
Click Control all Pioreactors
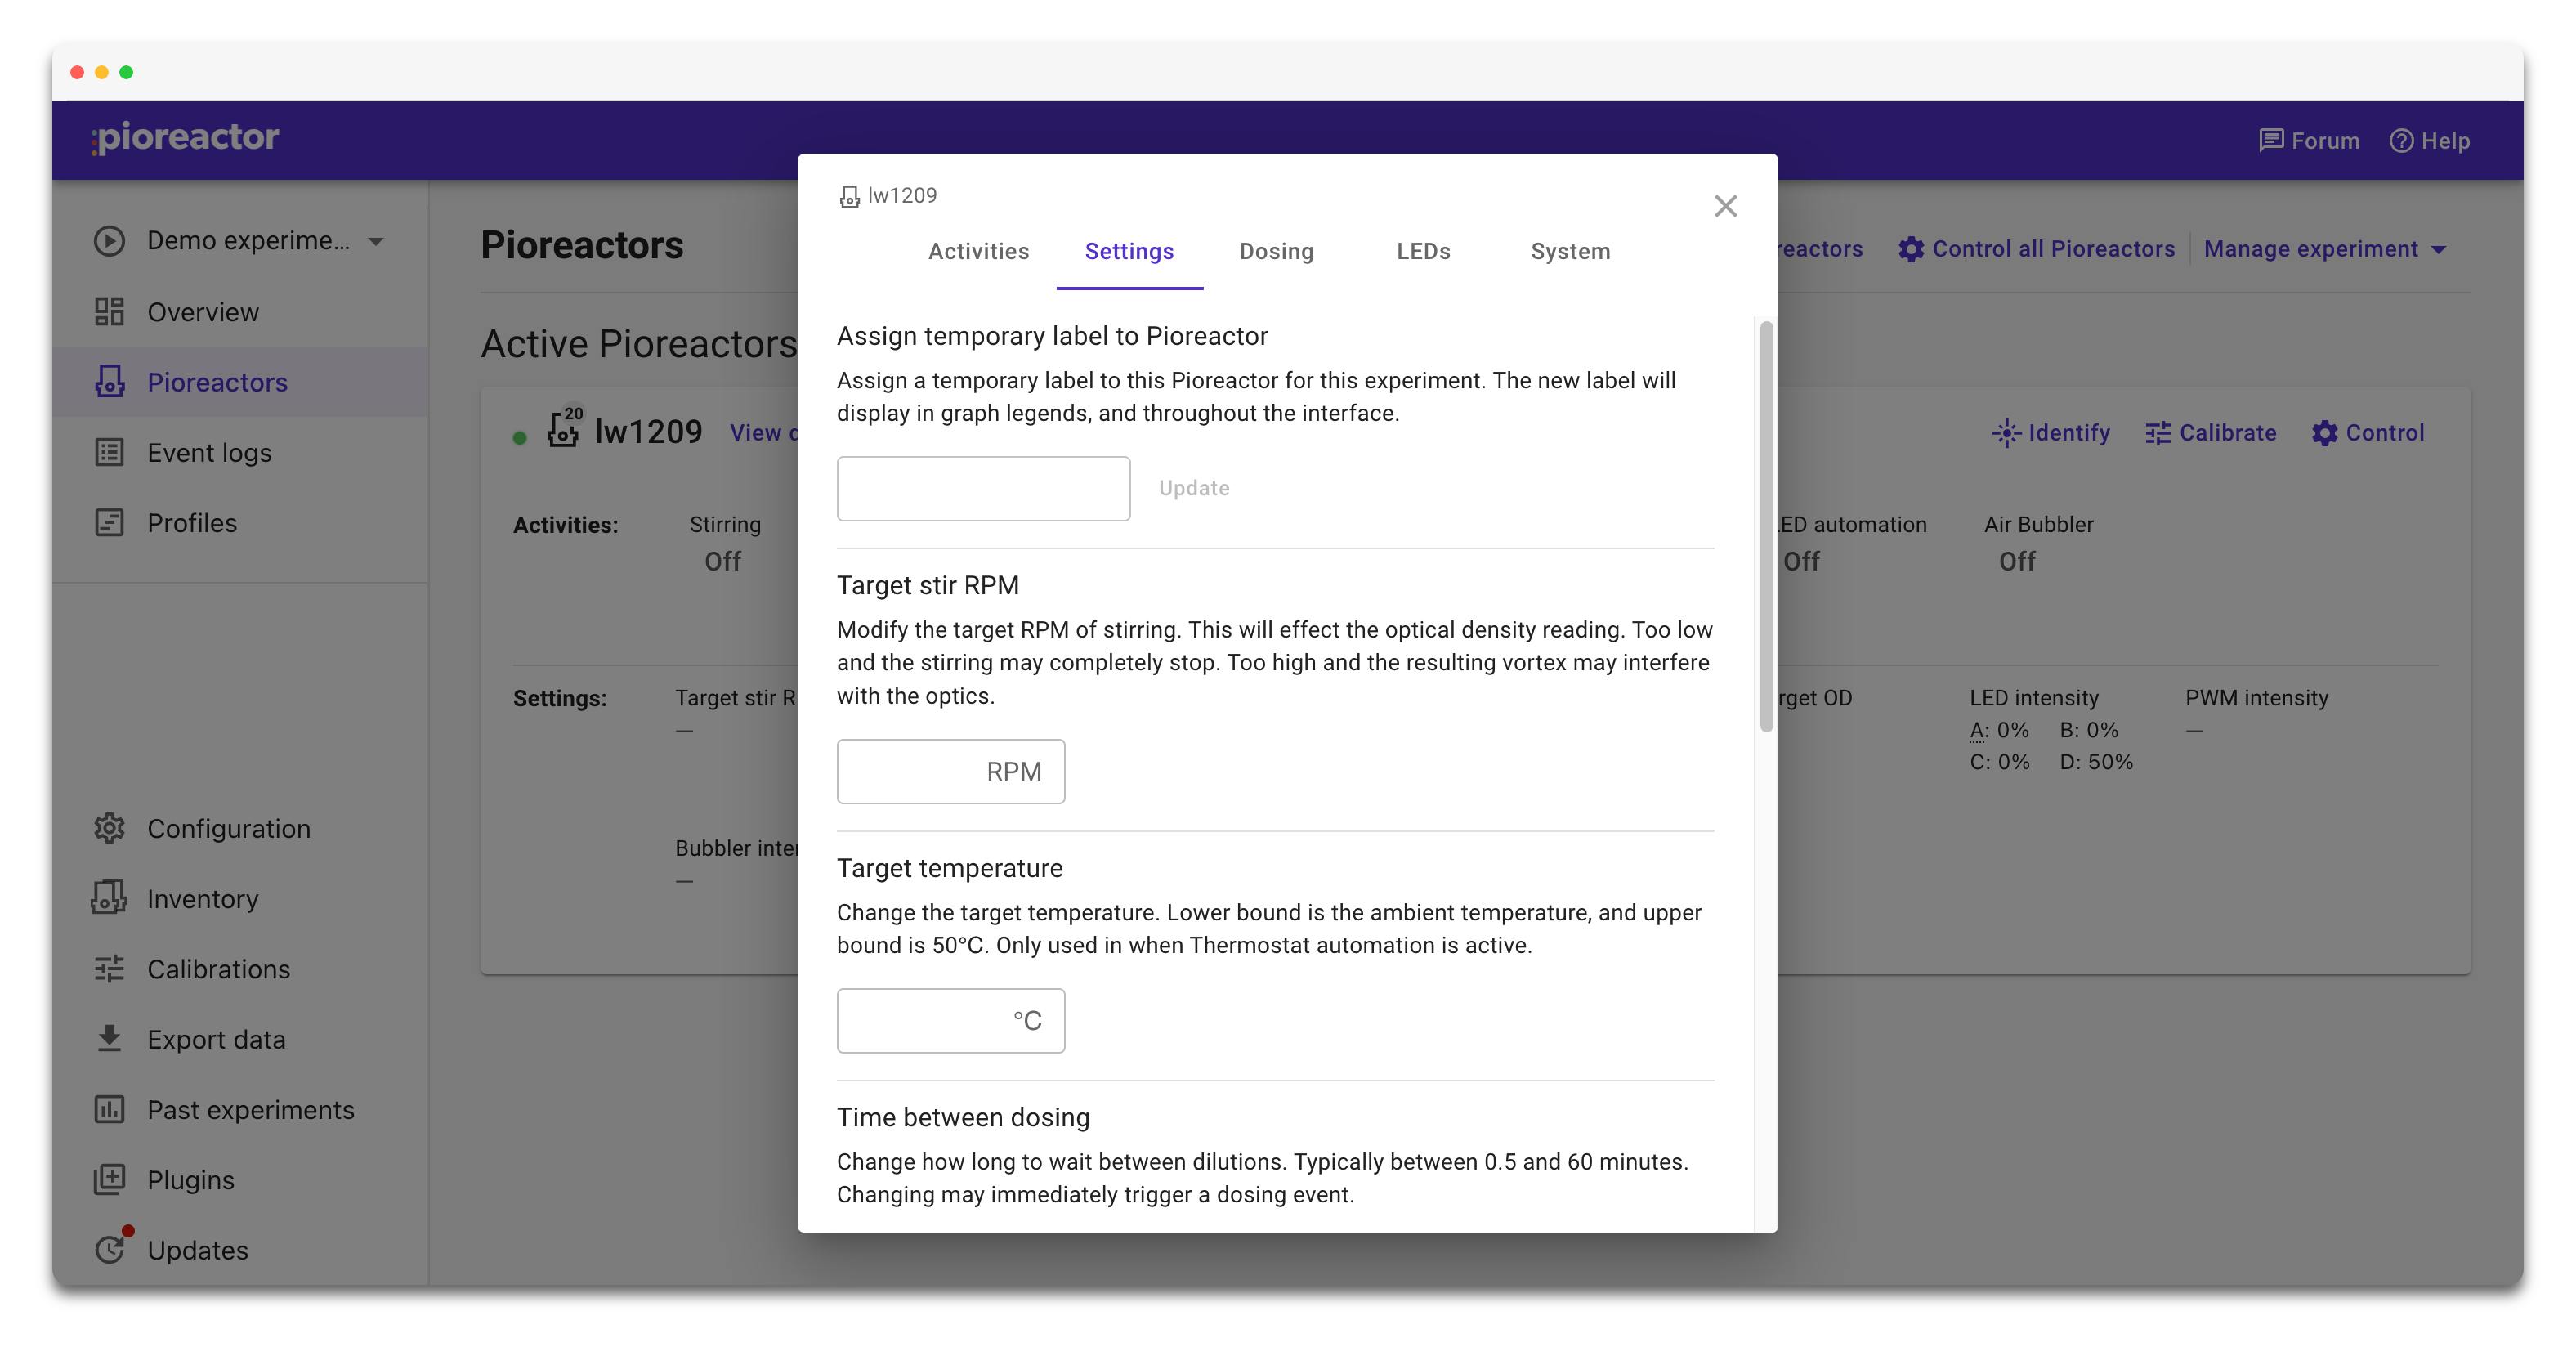2037,249
